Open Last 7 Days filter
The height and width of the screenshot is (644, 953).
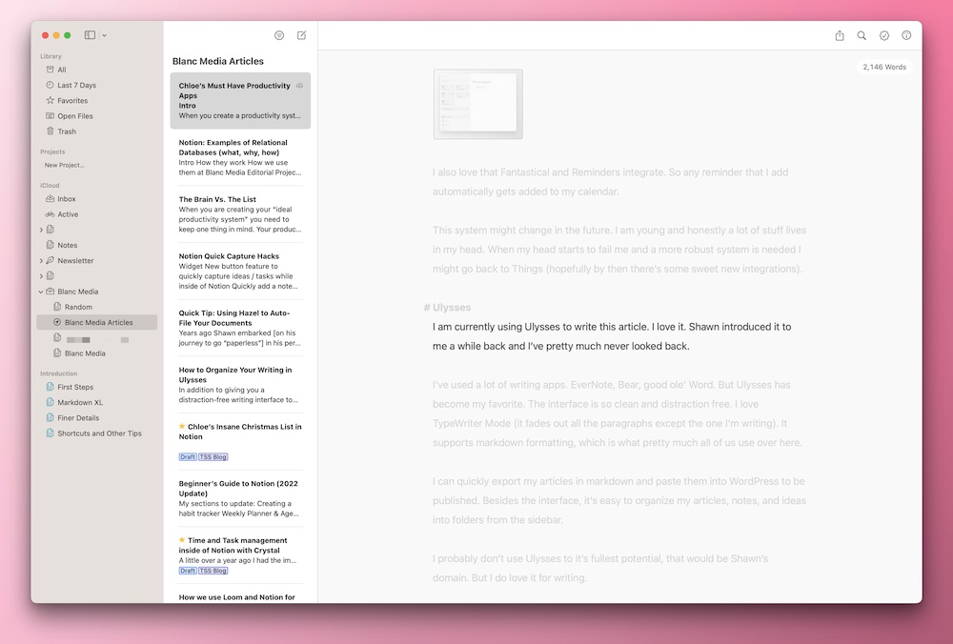97,85
